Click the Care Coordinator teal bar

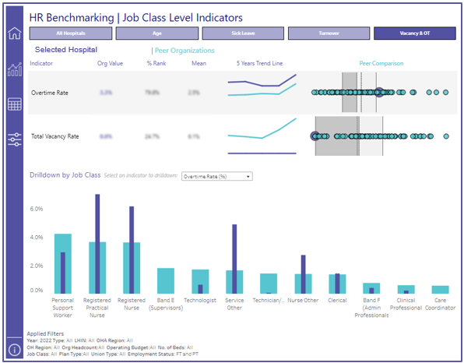[x=440, y=290]
